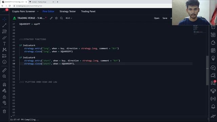Click the trash remove drawings icon
Image resolution: width=217 pixels, height=122 pixels.
point(4,111)
